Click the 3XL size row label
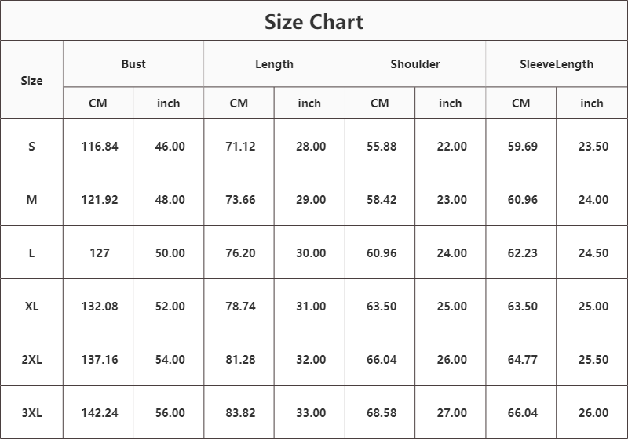Image resolution: width=628 pixels, height=439 pixels. click(x=31, y=413)
